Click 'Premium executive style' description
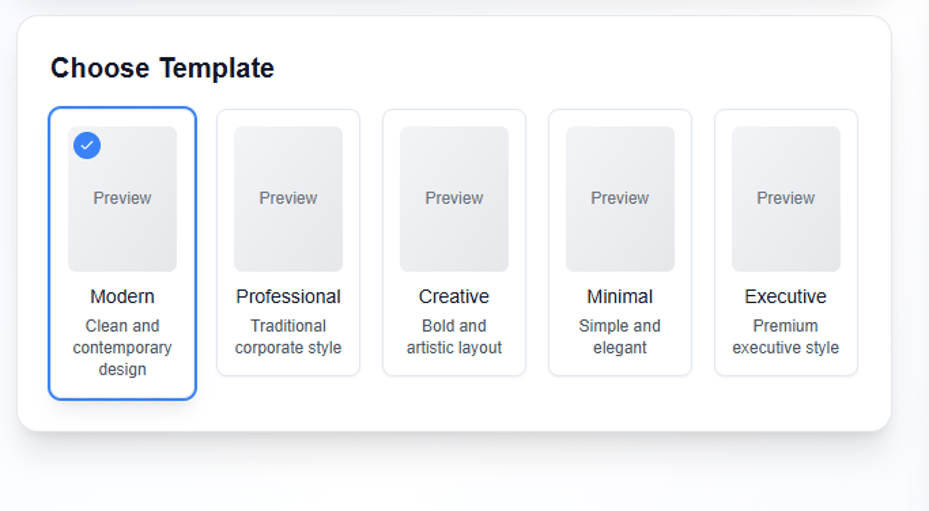The height and width of the screenshot is (511, 929). (x=786, y=337)
